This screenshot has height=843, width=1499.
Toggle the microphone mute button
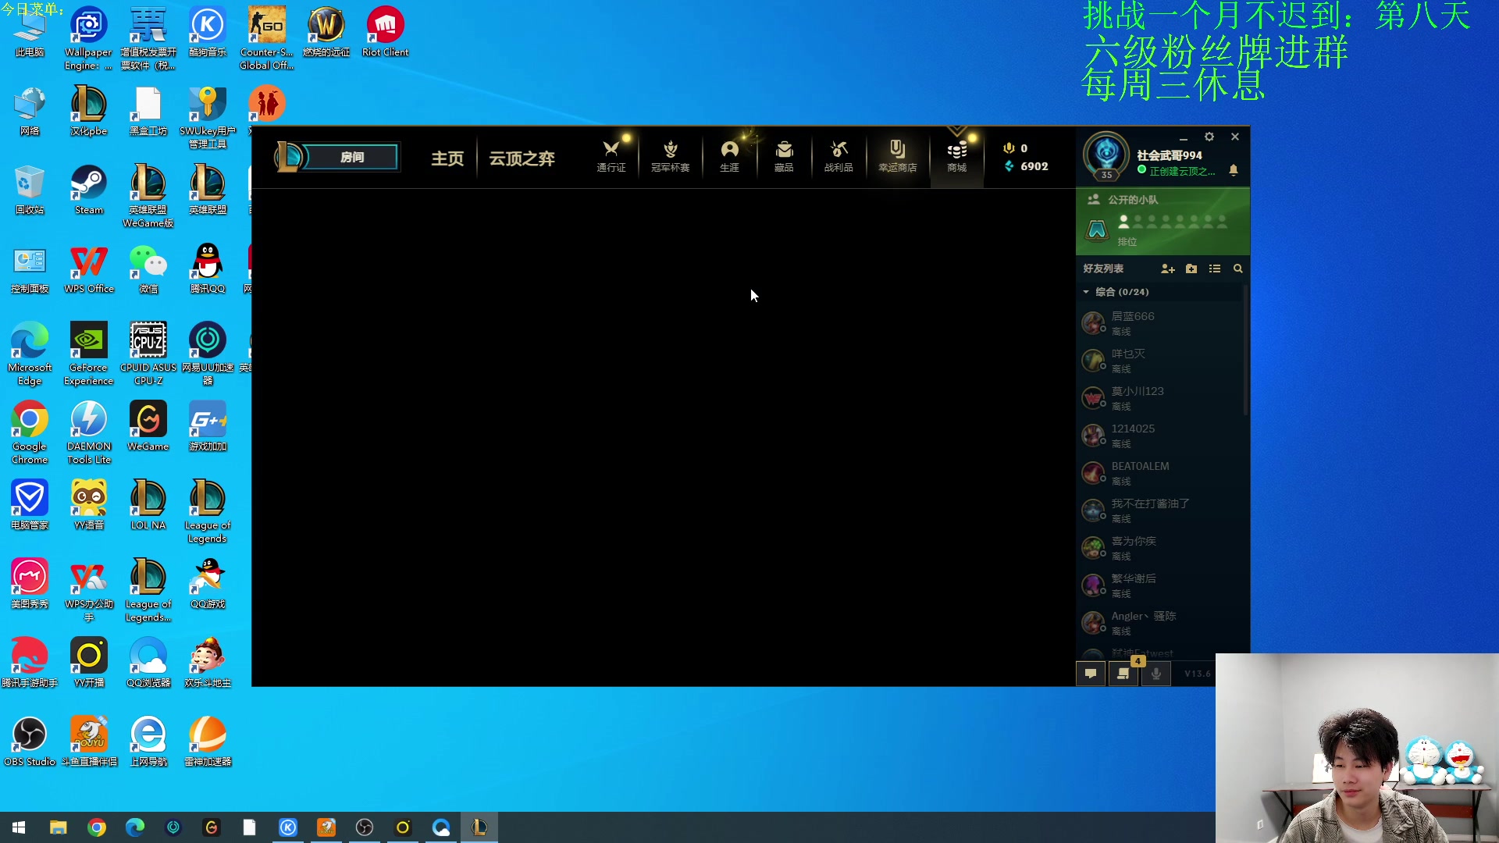pos(1156,674)
